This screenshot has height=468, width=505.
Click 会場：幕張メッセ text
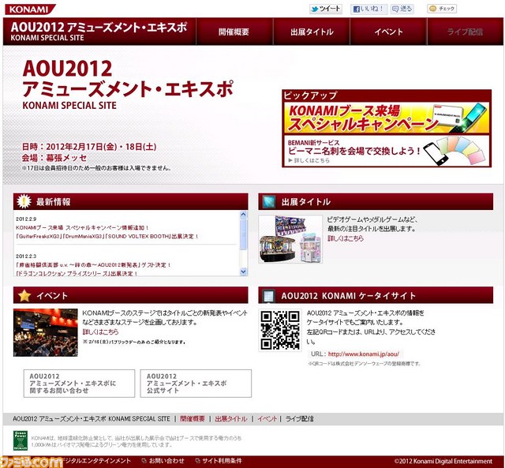coord(54,158)
